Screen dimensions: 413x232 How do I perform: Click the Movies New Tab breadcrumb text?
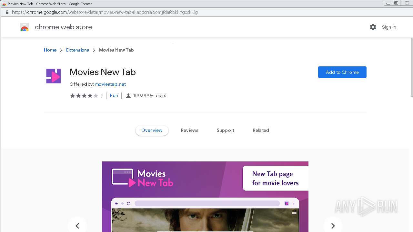tap(116, 50)
